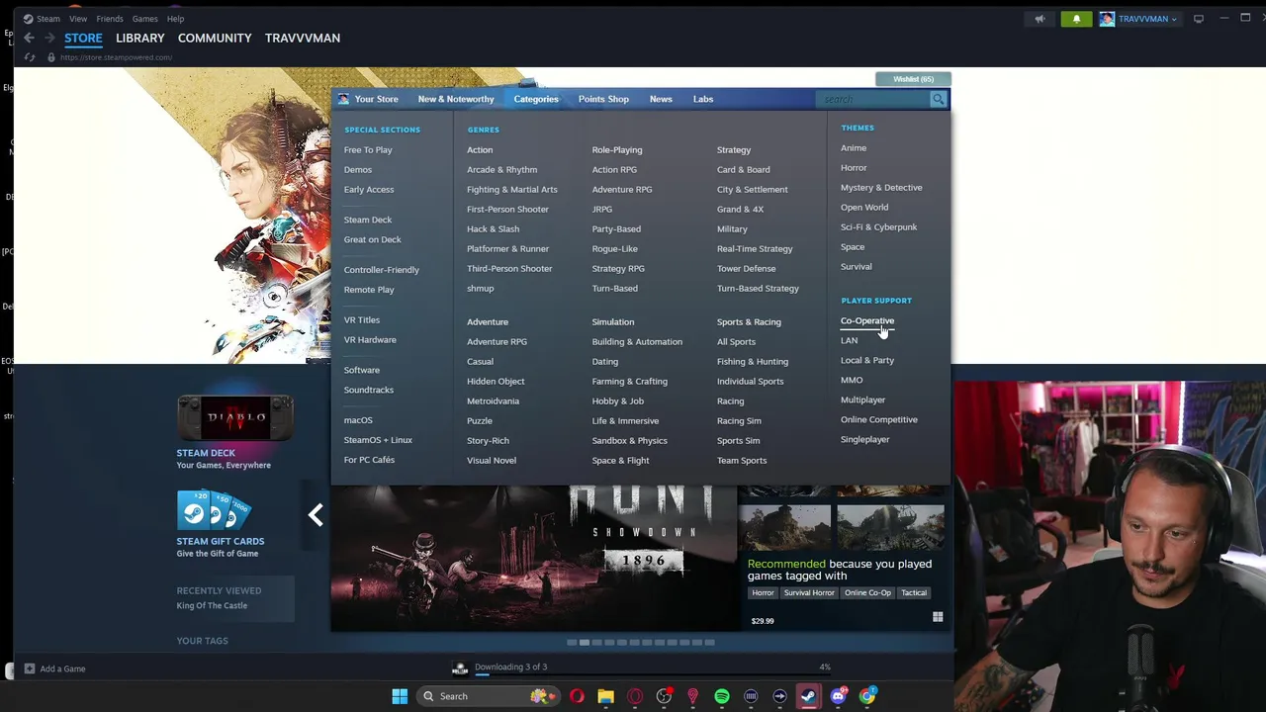Select Great on Deck section

(373, 239)
